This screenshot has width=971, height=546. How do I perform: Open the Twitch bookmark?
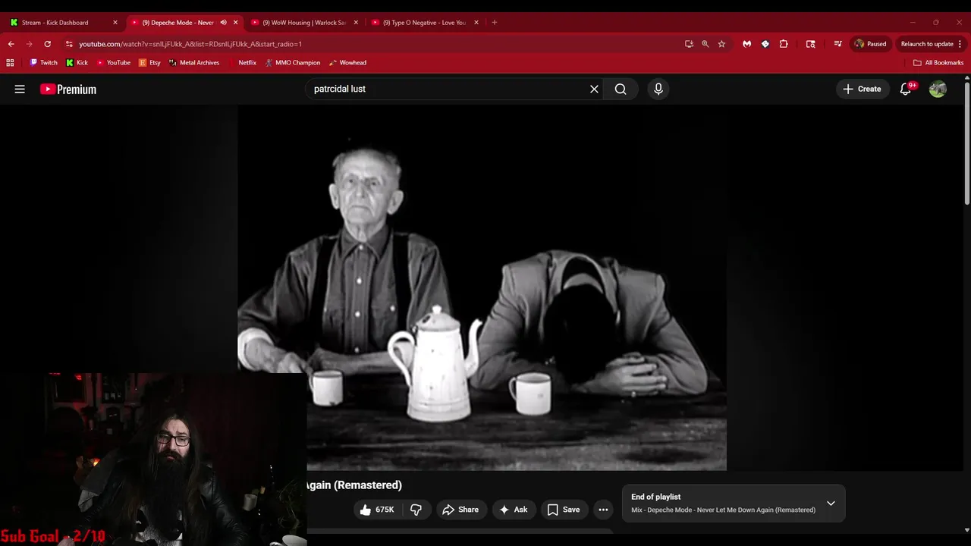[43, 63]
